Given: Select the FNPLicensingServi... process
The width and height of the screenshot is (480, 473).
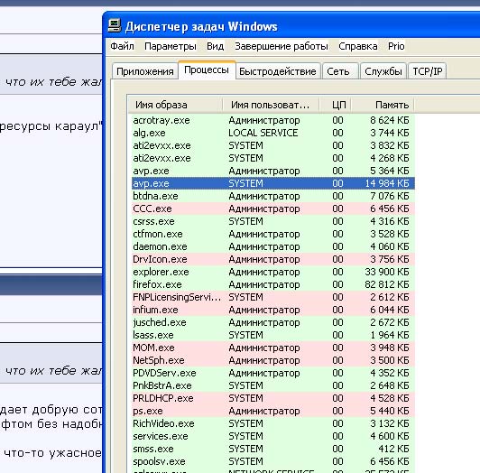Looking at the screenshot, I should point(273,297).
